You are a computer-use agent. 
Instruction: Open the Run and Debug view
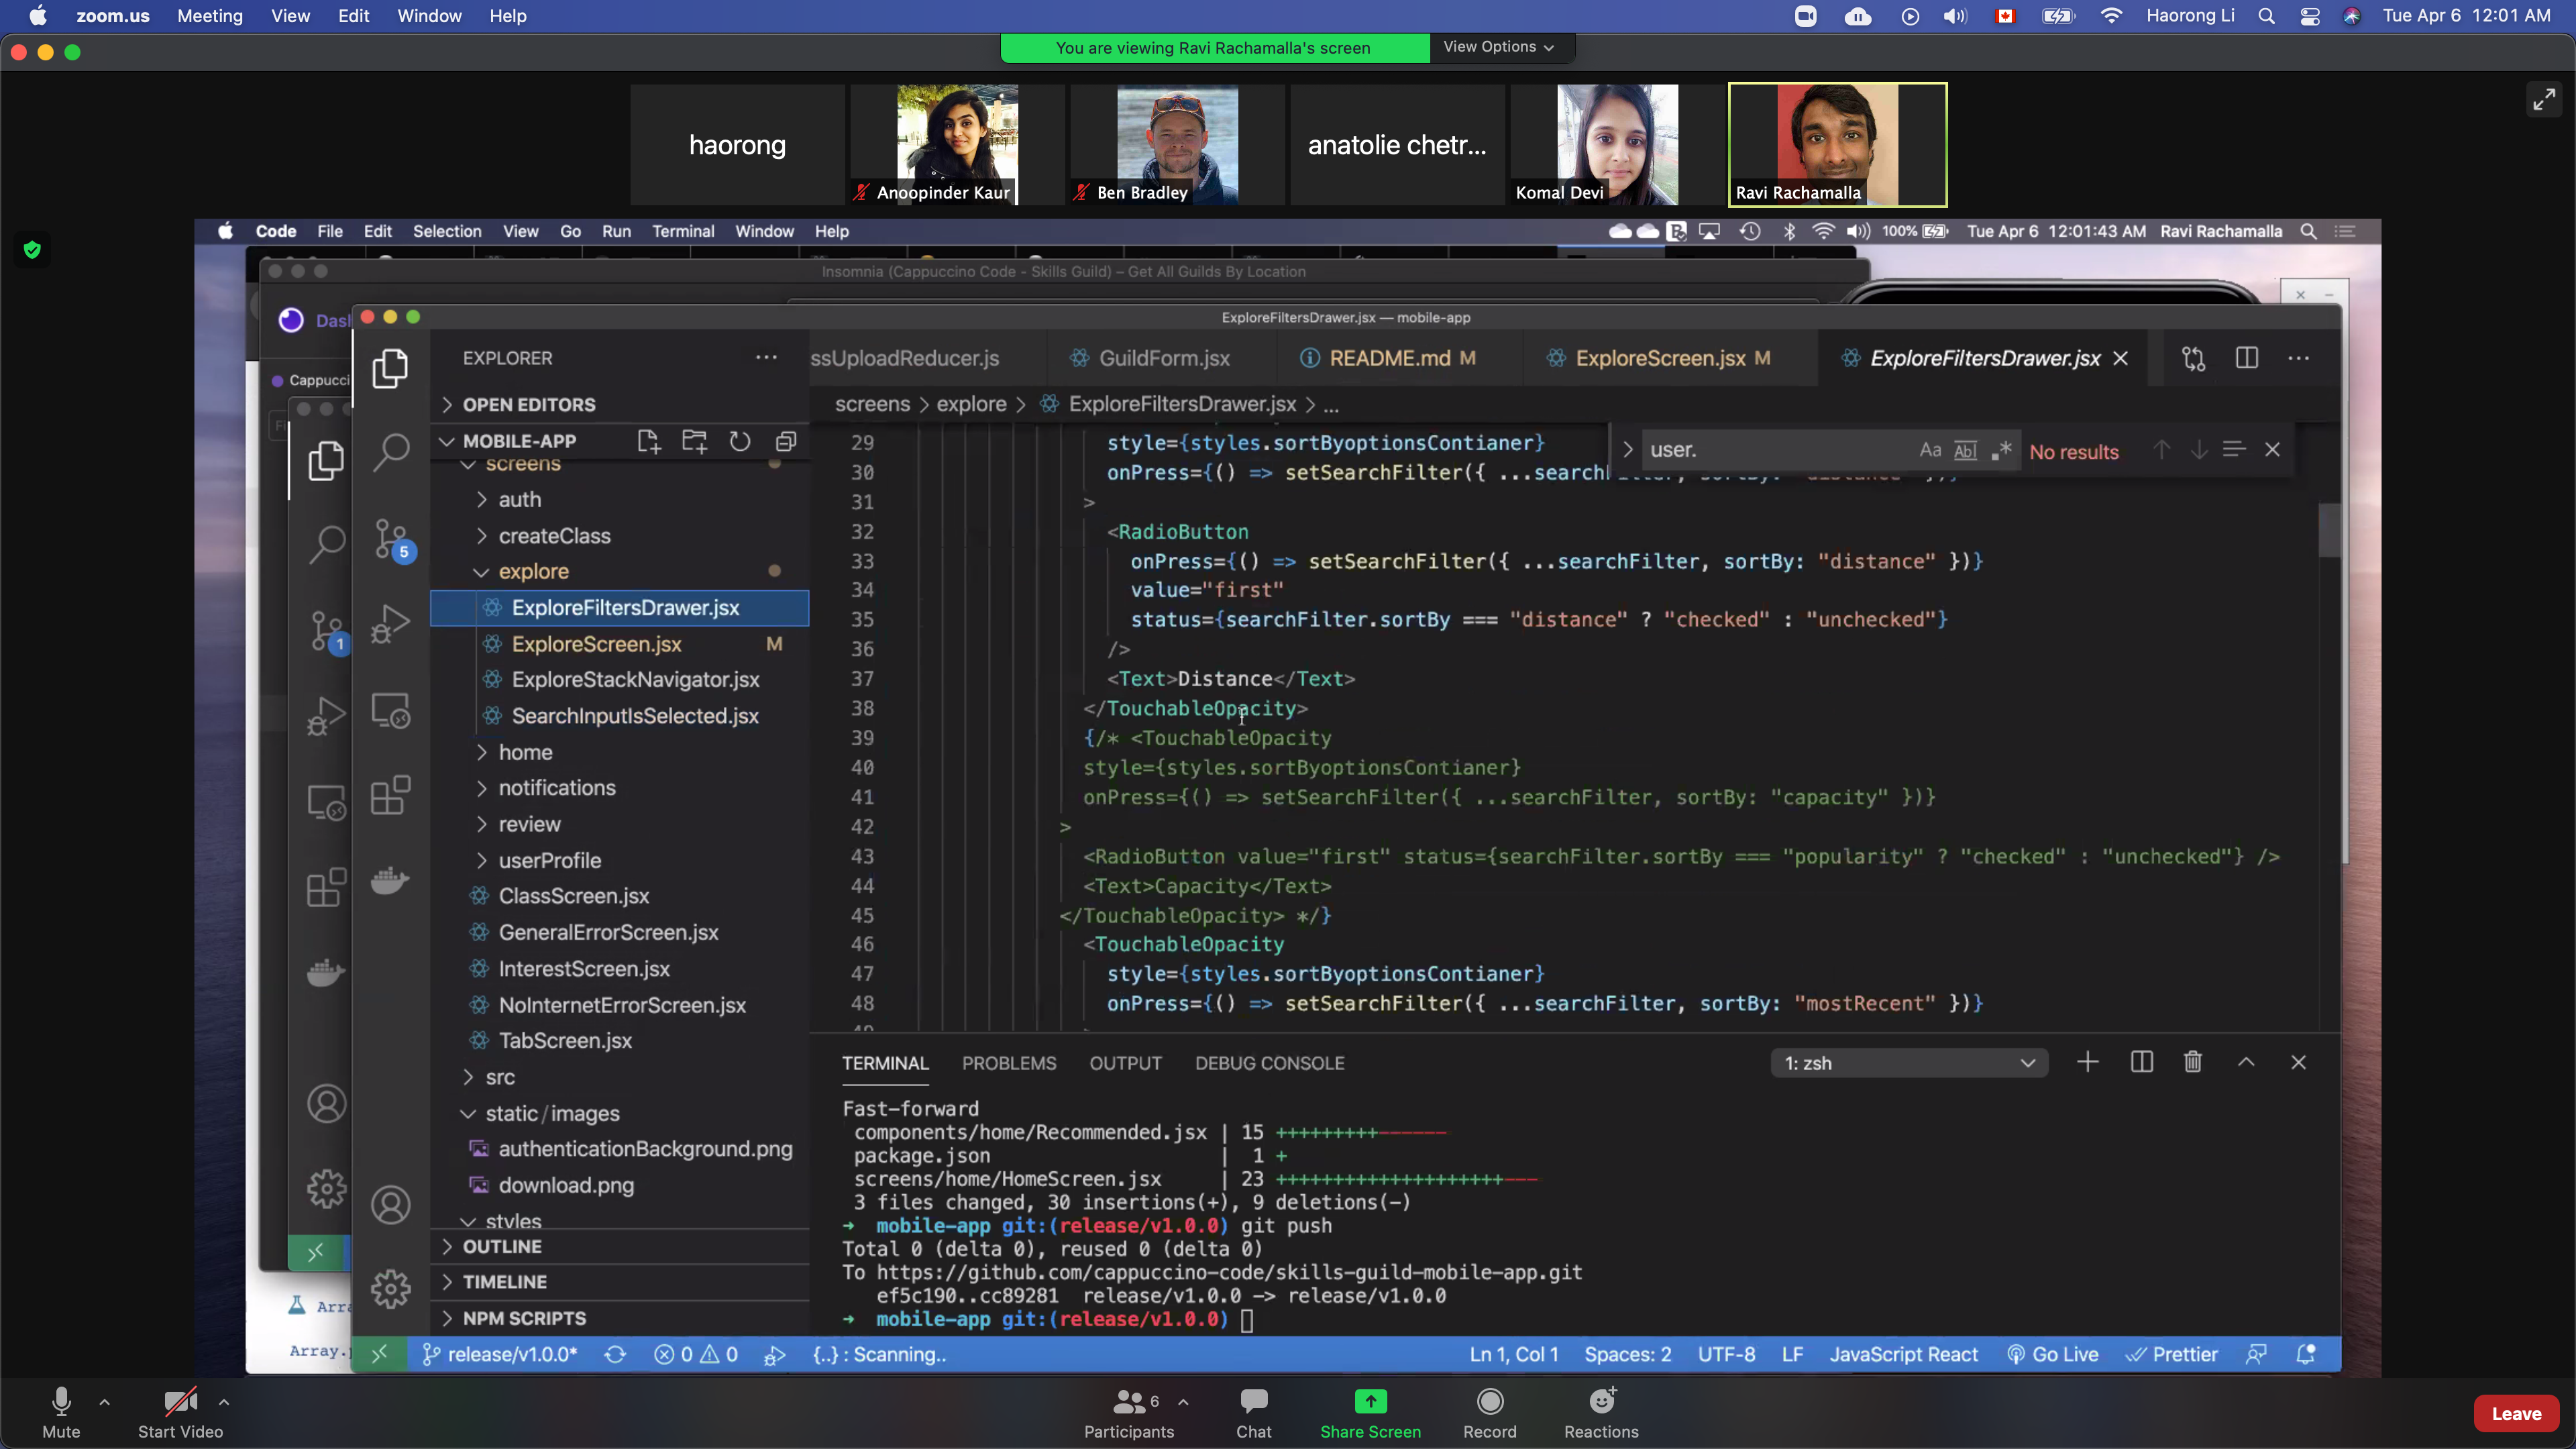pos(390,624)
